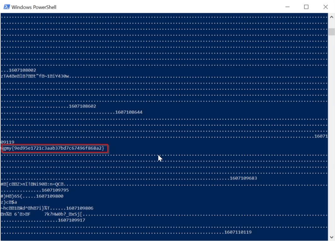This screenshot has height=241, width=335.
Task: Click the garbled line starting with zTA4
Action: 35,76
